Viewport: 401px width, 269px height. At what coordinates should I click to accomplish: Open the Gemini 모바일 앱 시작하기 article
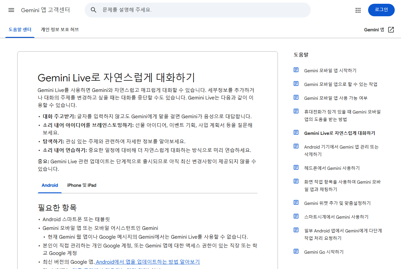[x=330, y=71]
